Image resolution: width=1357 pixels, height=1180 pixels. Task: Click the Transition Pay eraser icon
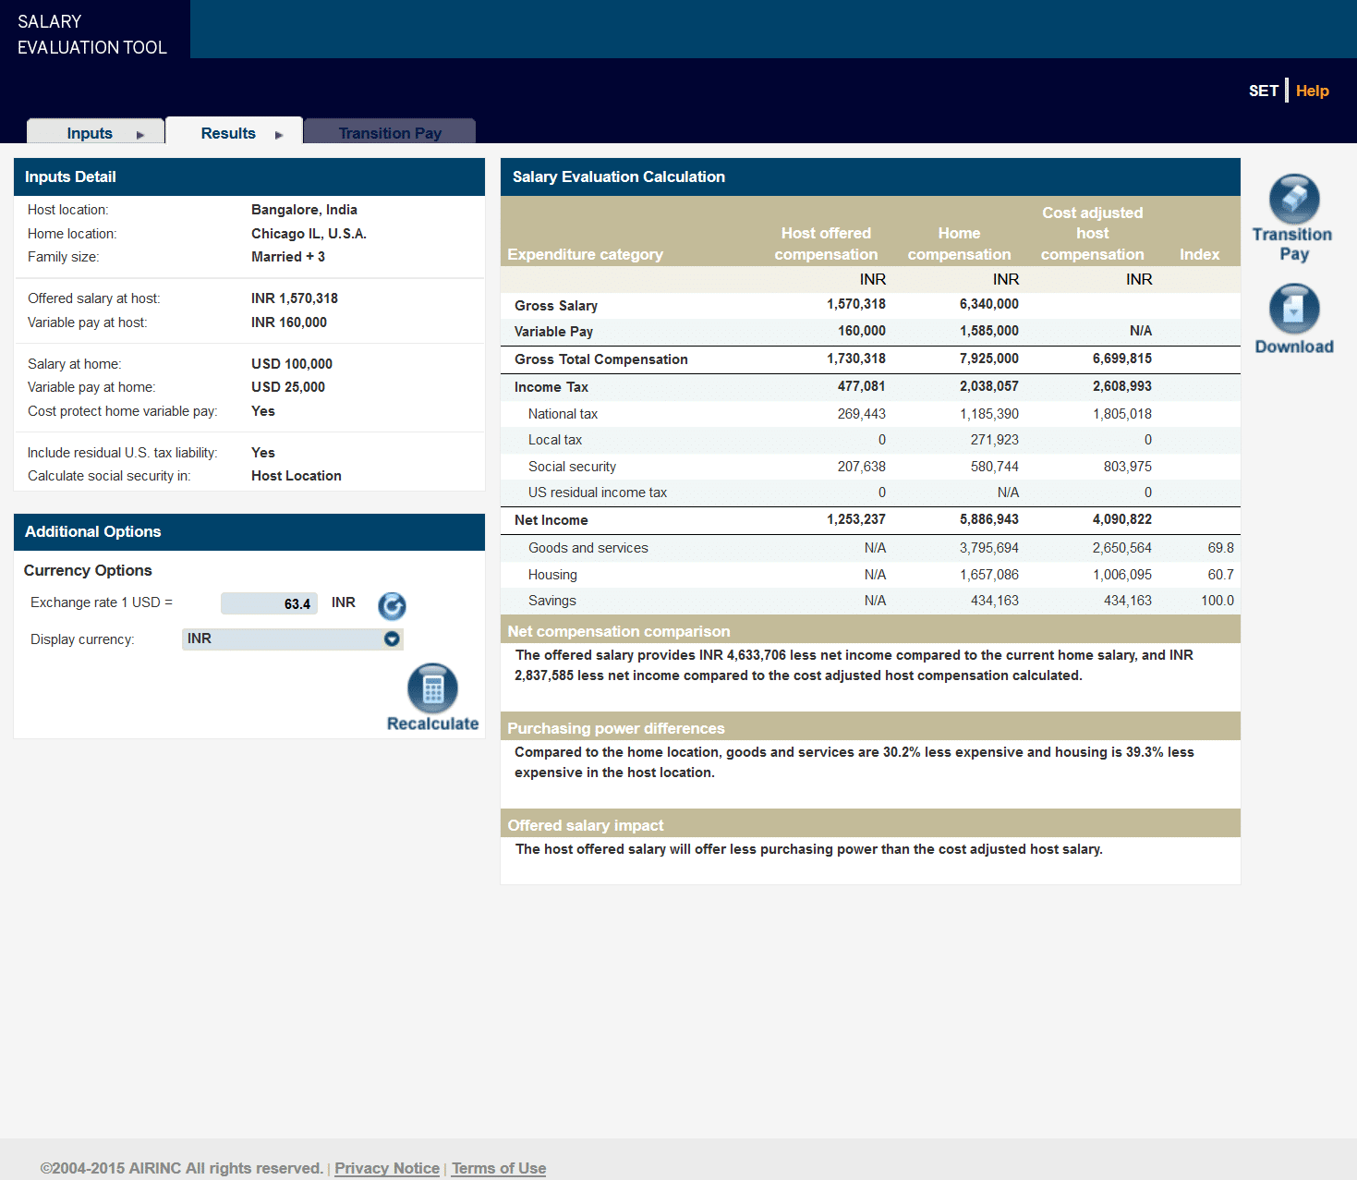1294,199
